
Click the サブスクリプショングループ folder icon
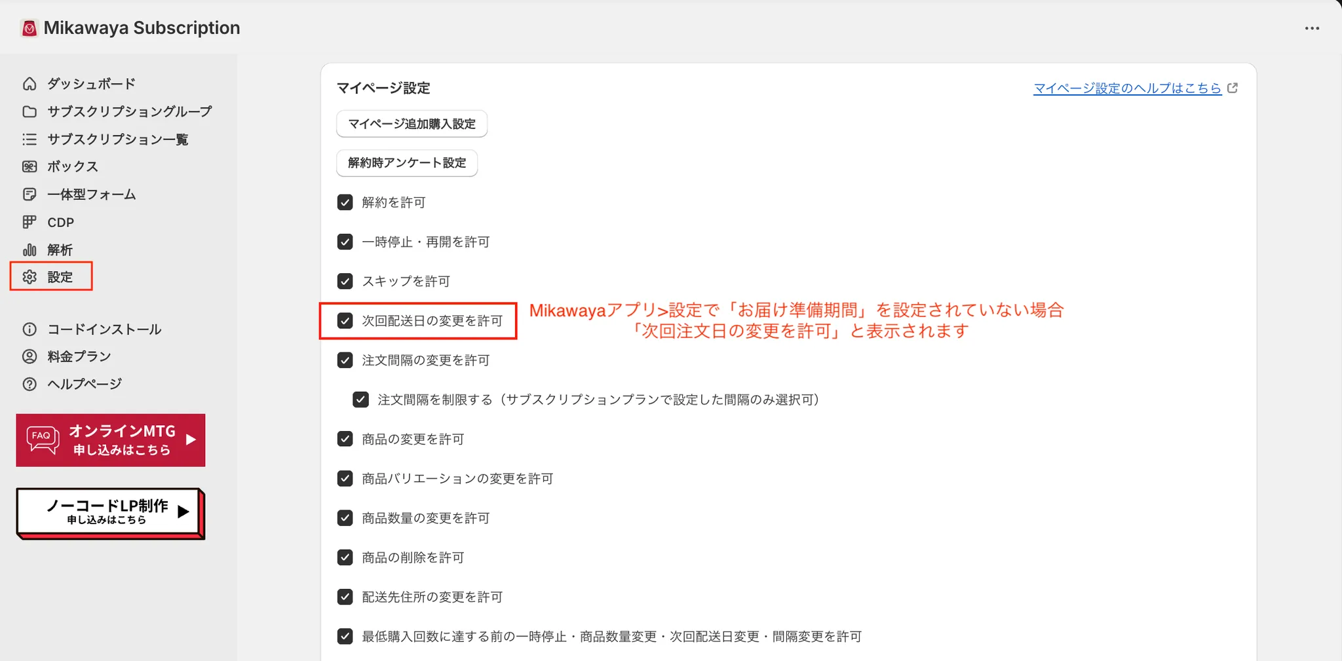pos(29,111)
